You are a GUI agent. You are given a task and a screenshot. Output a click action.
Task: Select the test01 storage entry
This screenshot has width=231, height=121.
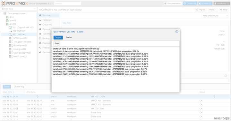point(18,57)
